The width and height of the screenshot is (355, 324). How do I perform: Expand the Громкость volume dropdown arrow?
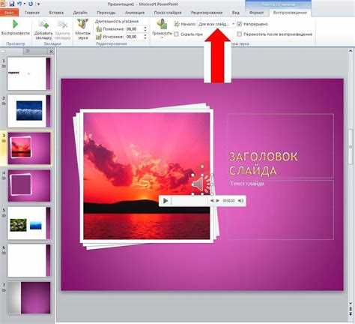click(162, 37)
